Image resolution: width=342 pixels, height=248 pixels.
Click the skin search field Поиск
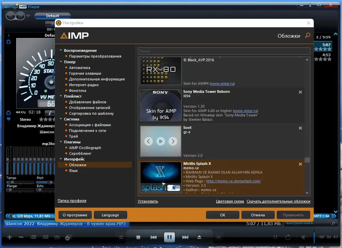click(224, 51)
